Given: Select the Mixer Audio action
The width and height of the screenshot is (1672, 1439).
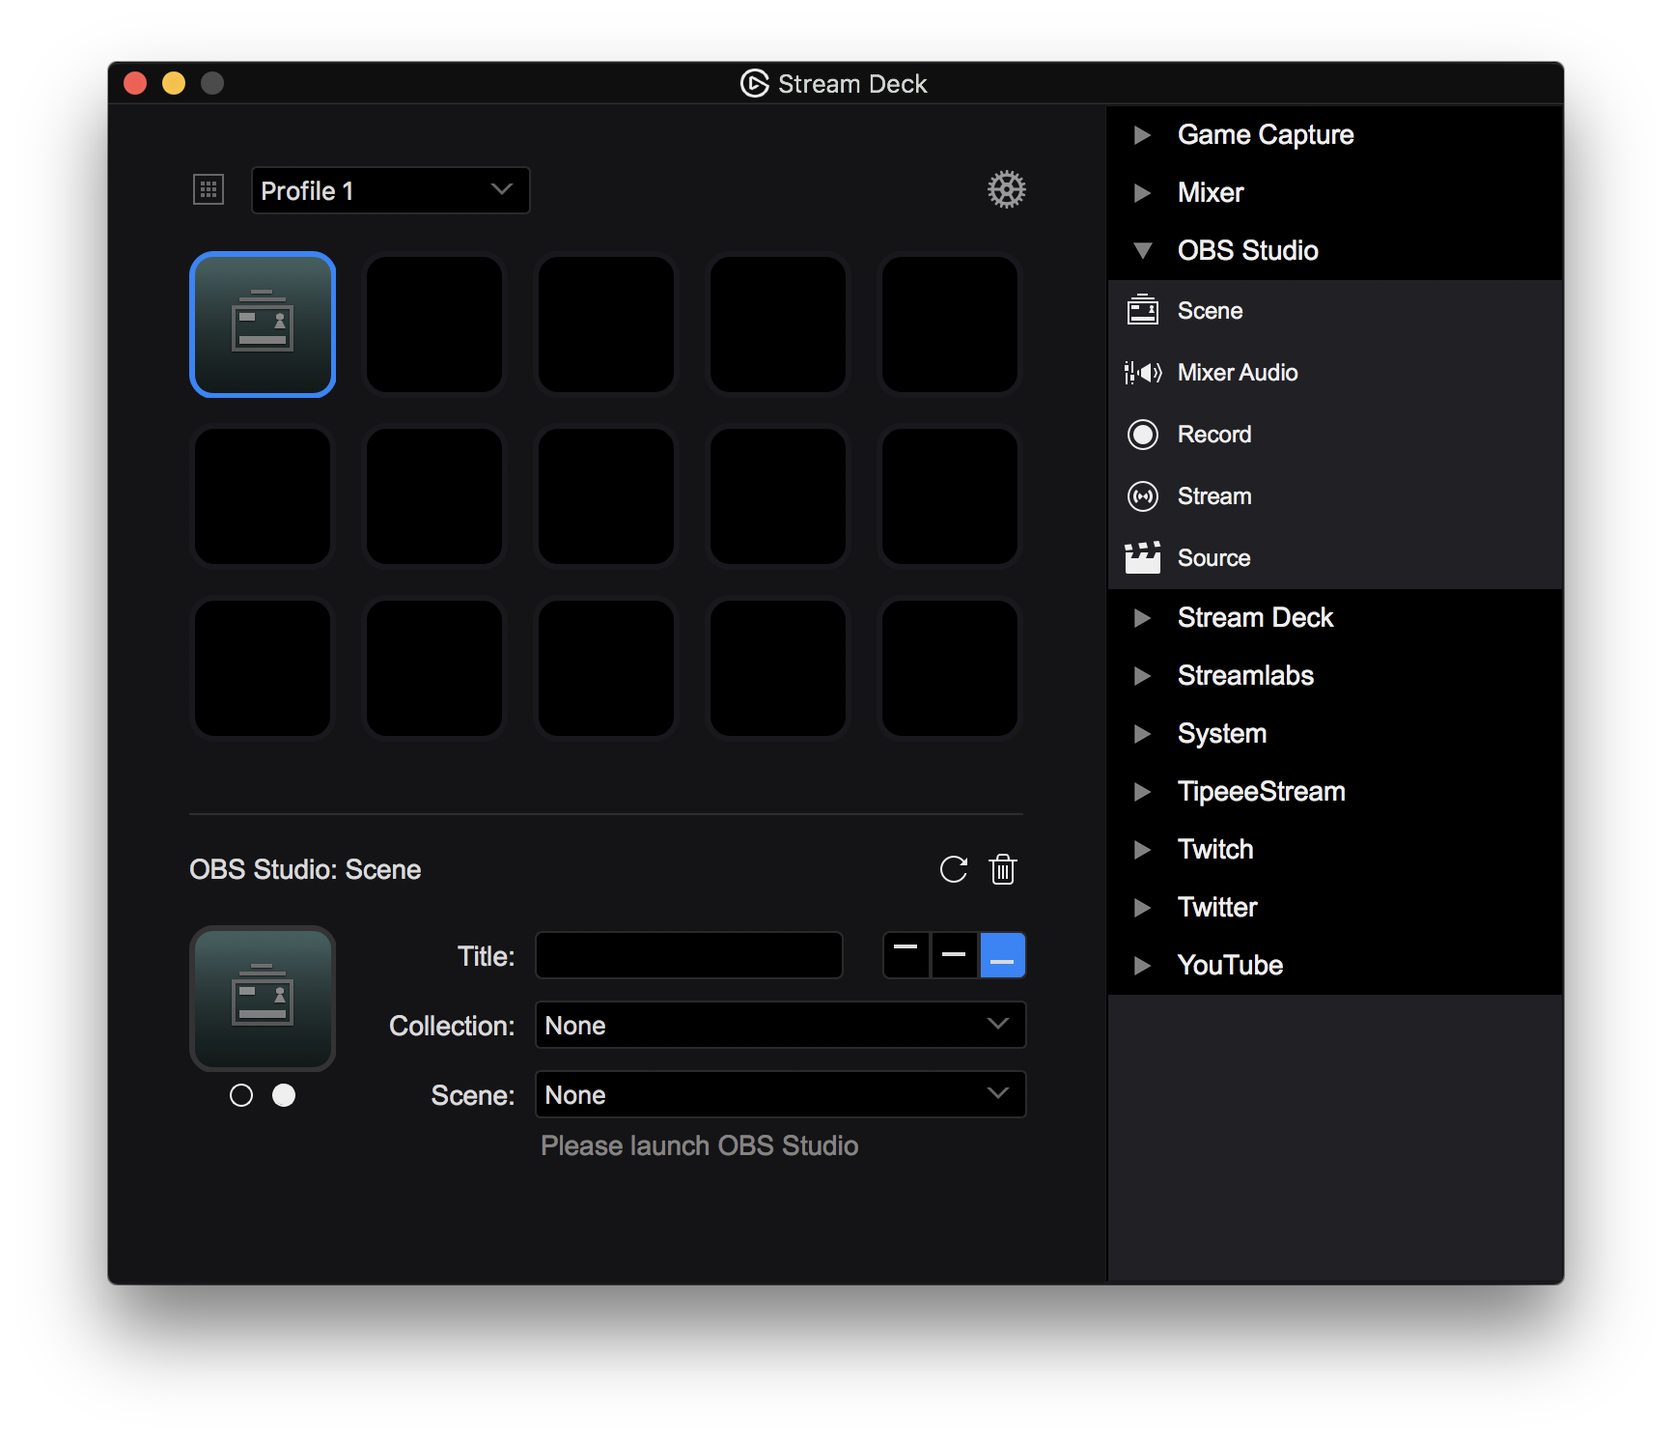Looking at the screenshot, I should [1237, 373].
